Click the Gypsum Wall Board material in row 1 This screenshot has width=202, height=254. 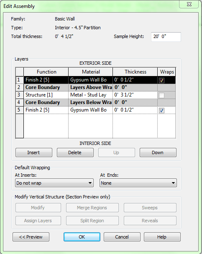tap(90, 80)
